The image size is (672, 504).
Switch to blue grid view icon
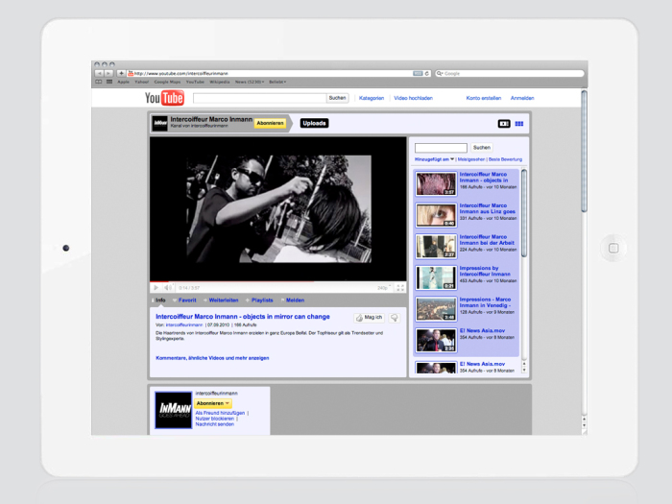pyautogui.click(x=519, y=124)
